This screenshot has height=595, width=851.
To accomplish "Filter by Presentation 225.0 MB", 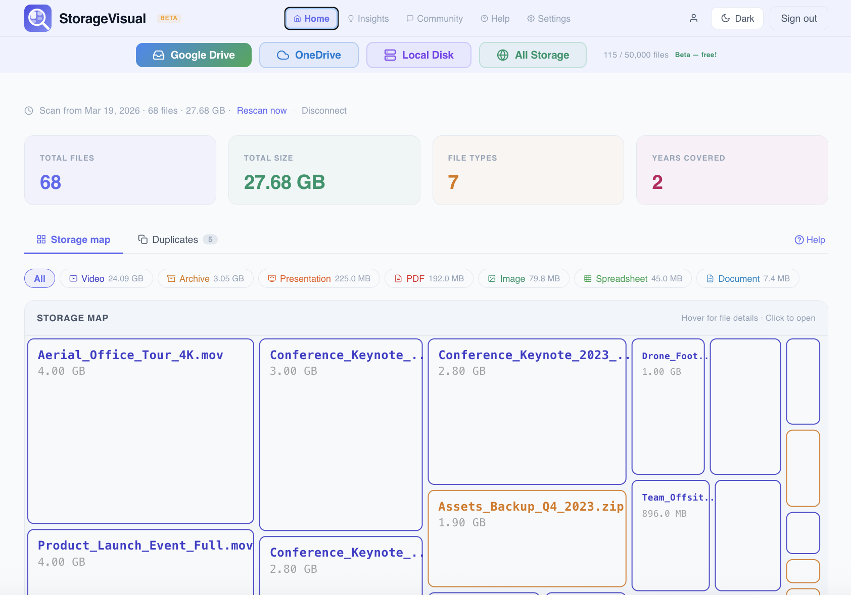I will pos(319,279).
